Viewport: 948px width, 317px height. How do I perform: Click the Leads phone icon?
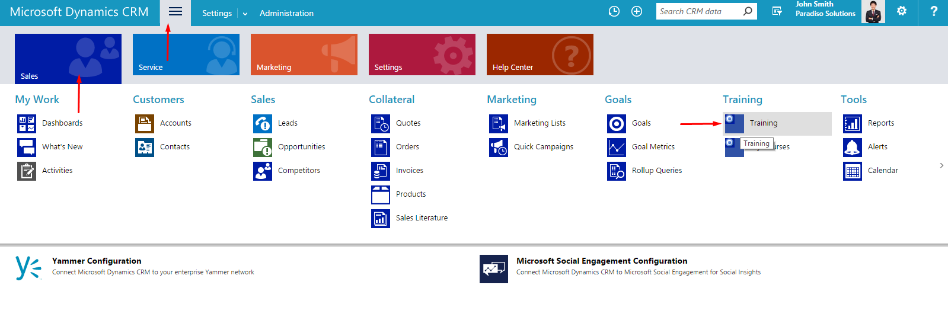tap(263, 123)
